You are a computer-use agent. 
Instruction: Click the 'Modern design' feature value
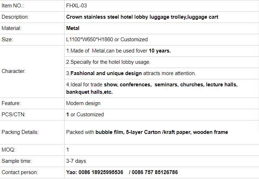pyautogui.click(x=83, y=103)
